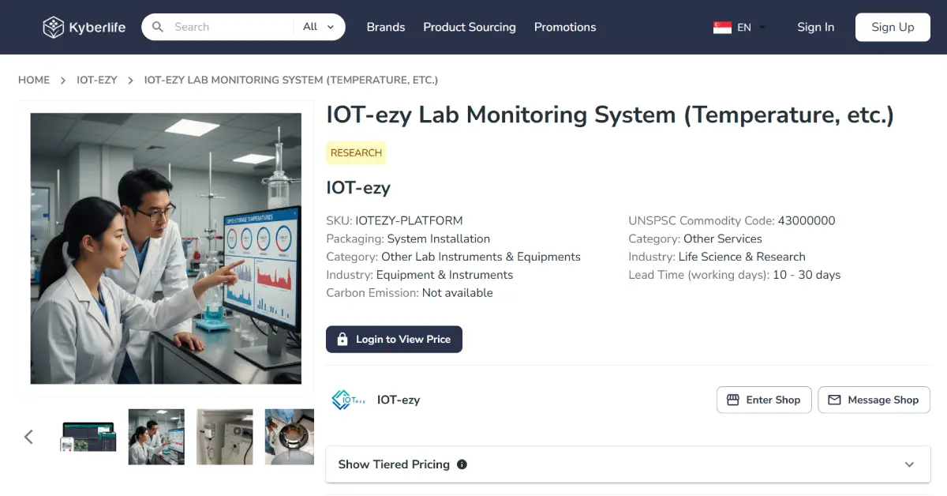Navigate to HOME breadcrumb
The height and width of the screenshot is (496, 947).
(34, 80)
